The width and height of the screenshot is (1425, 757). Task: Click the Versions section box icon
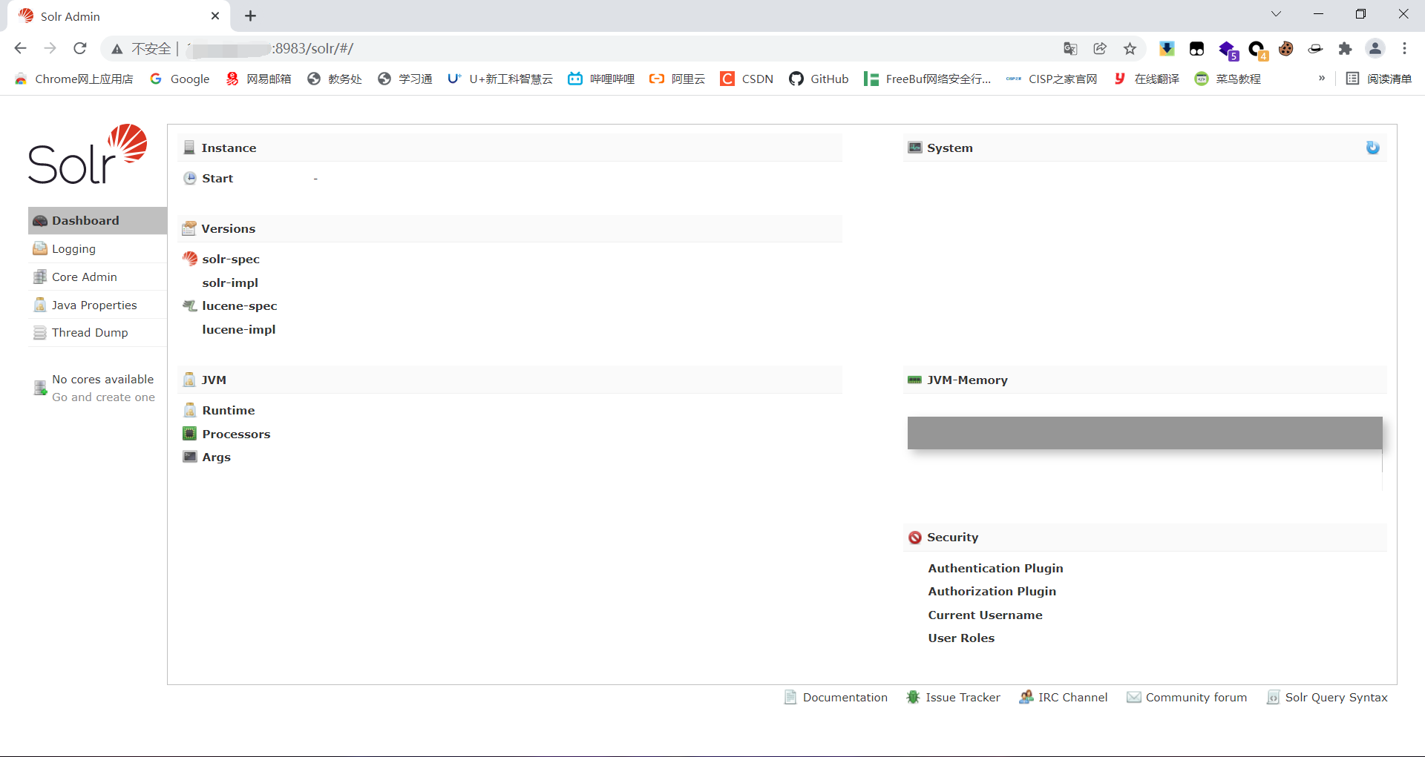(189, 228)
